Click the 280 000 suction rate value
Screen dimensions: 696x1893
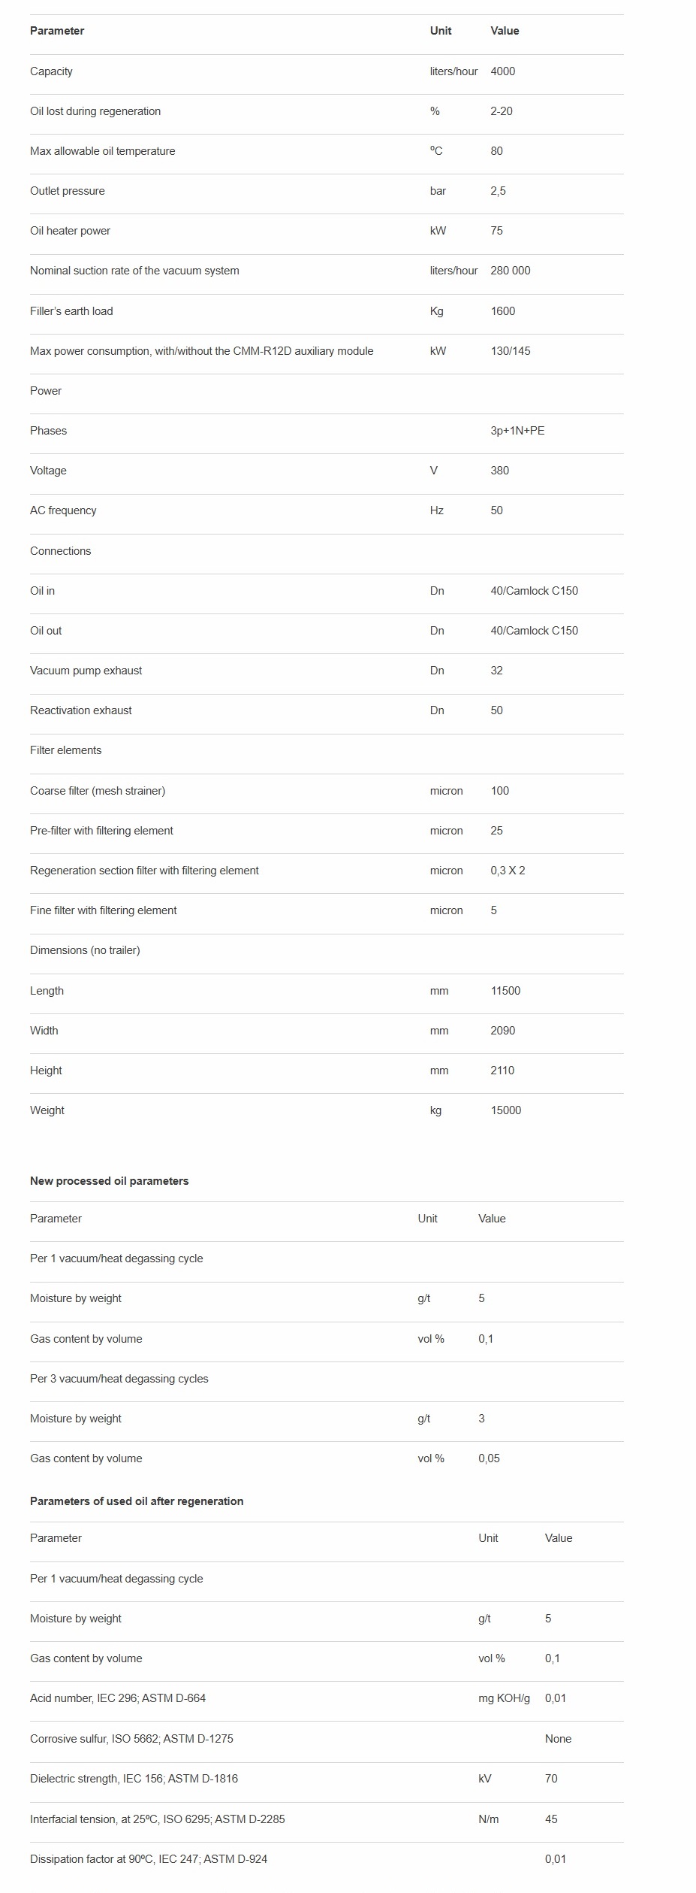tap(510, 271)
